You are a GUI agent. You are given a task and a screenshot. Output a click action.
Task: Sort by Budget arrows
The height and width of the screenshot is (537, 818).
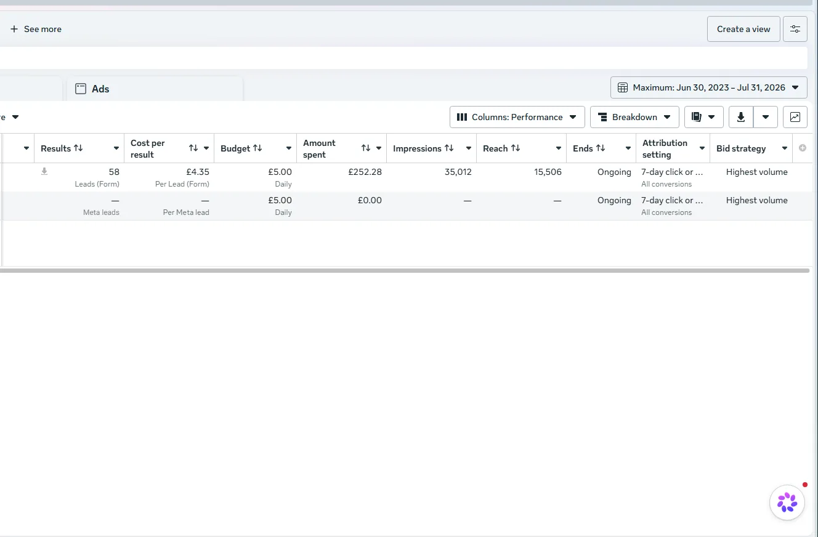257,148
